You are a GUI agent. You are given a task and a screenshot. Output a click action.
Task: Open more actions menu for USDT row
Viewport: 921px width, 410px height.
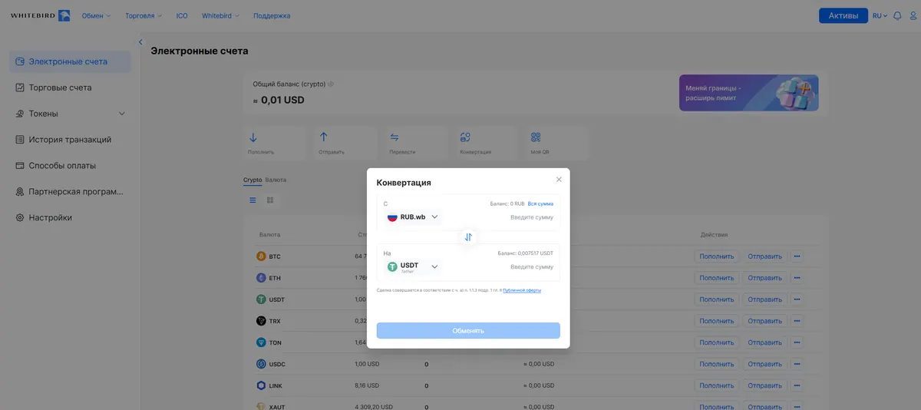click(x=797, y=299)
